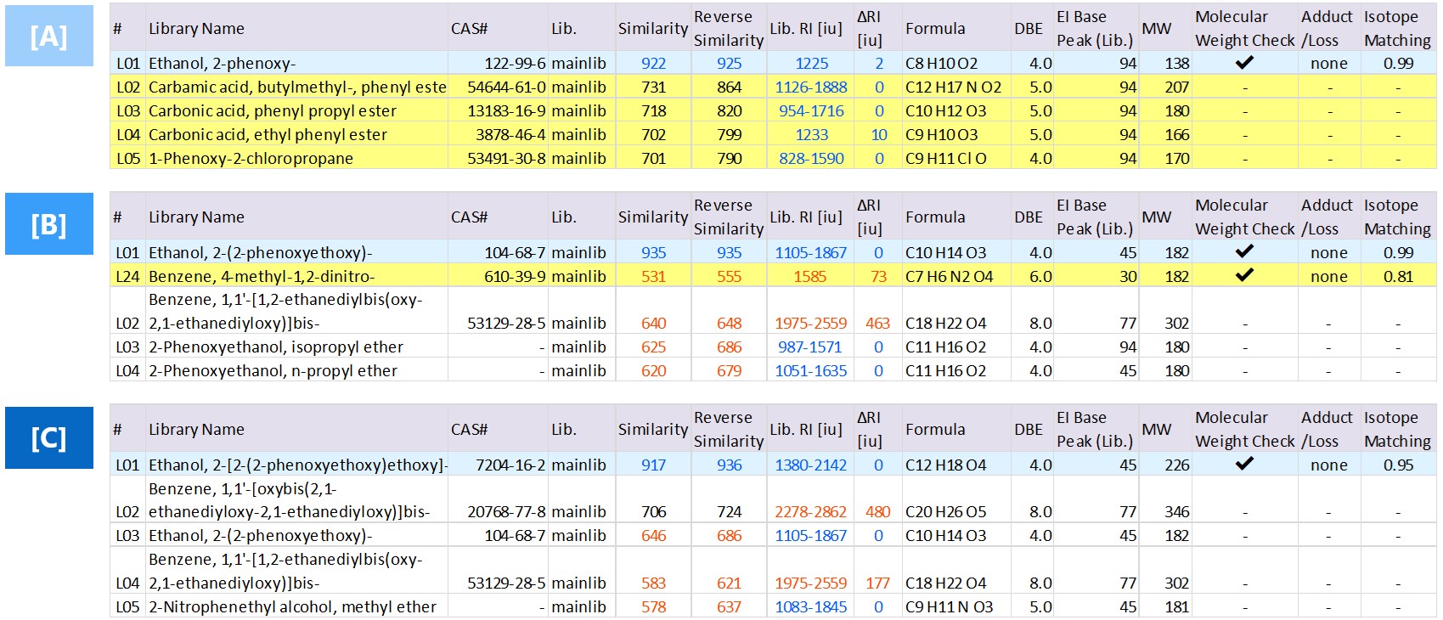The width and height of the screenshot is (1443, 620).
Task: Click formula C12 H17 N O2 cell
Action: (953, 87)
